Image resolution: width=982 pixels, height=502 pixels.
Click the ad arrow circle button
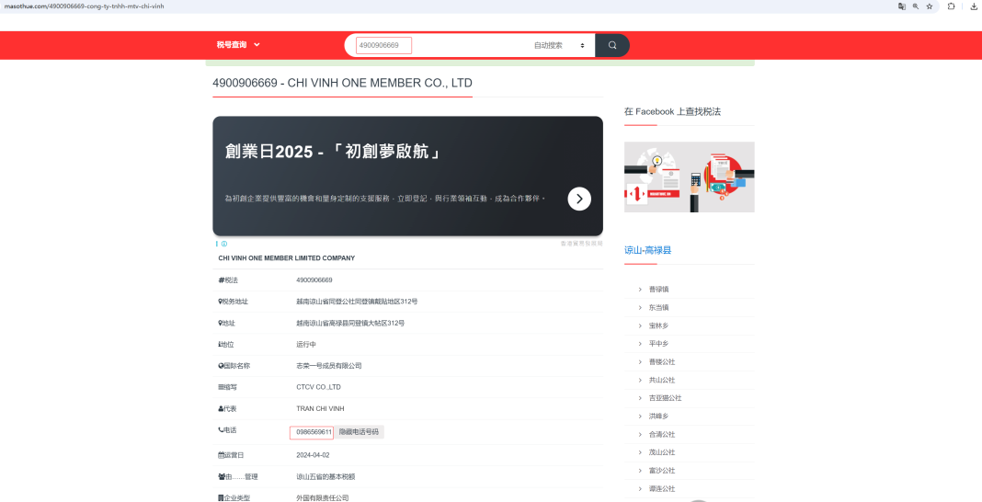[x=579, y=199]
